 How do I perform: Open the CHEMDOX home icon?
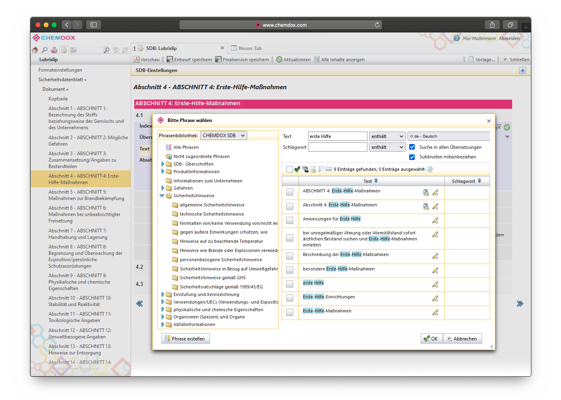[35, 50]
